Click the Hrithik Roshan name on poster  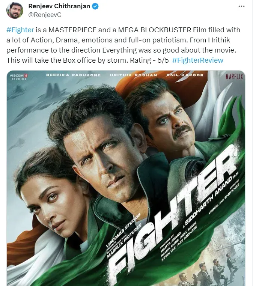133,75
